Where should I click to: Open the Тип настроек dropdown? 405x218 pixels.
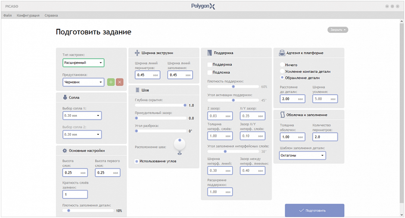tap(83, 63)
